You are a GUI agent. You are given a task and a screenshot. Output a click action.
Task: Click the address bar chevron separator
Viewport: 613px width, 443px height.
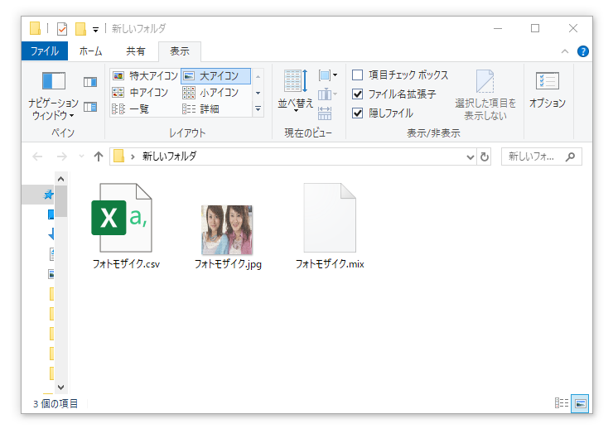click(133, 157)
